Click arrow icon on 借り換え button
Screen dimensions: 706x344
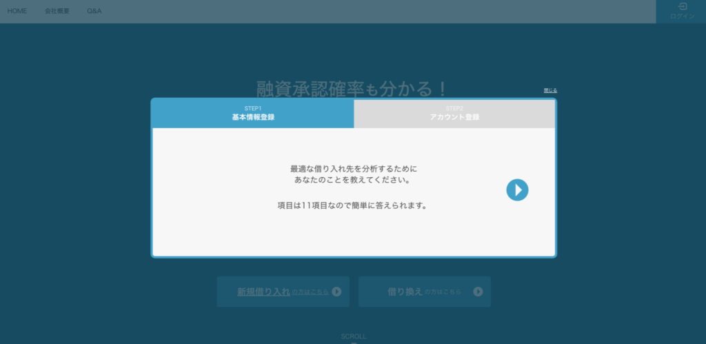click(x=478, y=292)
